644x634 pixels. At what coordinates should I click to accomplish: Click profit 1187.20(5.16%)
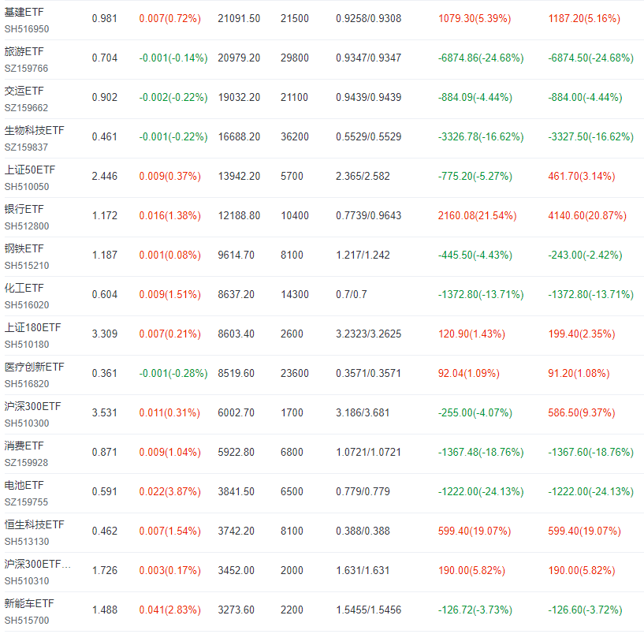point(584,19)
